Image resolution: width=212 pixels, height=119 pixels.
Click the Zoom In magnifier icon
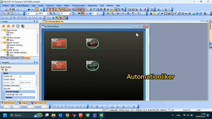pyautogui.click(x=51, y=14)
